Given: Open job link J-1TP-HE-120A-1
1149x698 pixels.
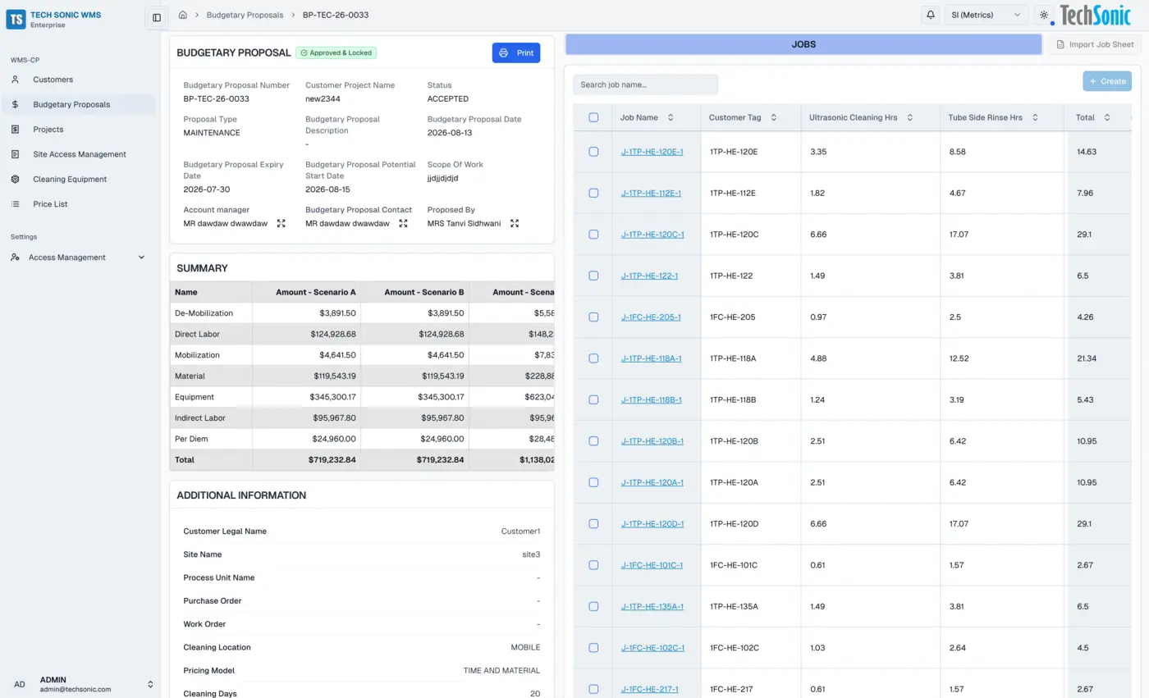Looking at the screenshot, I should coord(652,482).
